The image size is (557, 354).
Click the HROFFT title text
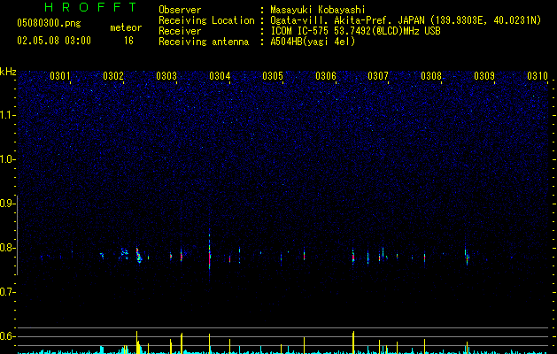(x=90, y=7)
